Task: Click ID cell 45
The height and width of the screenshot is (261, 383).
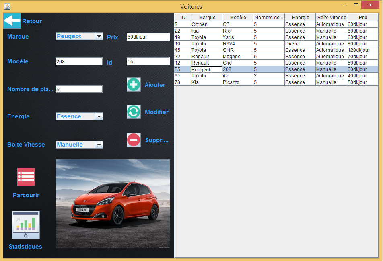Action: [183, 50]
